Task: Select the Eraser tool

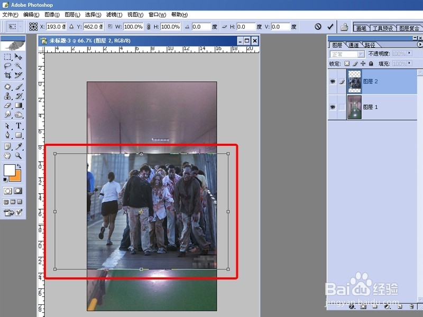Action: click(x=7, y=105)
